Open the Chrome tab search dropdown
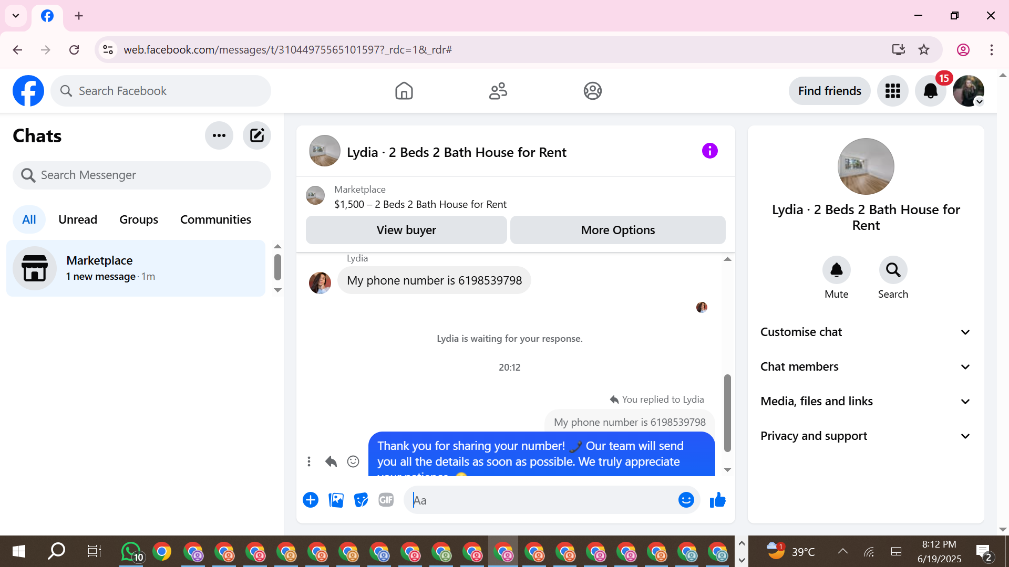The image size is (1009, 567). [16, 16]
